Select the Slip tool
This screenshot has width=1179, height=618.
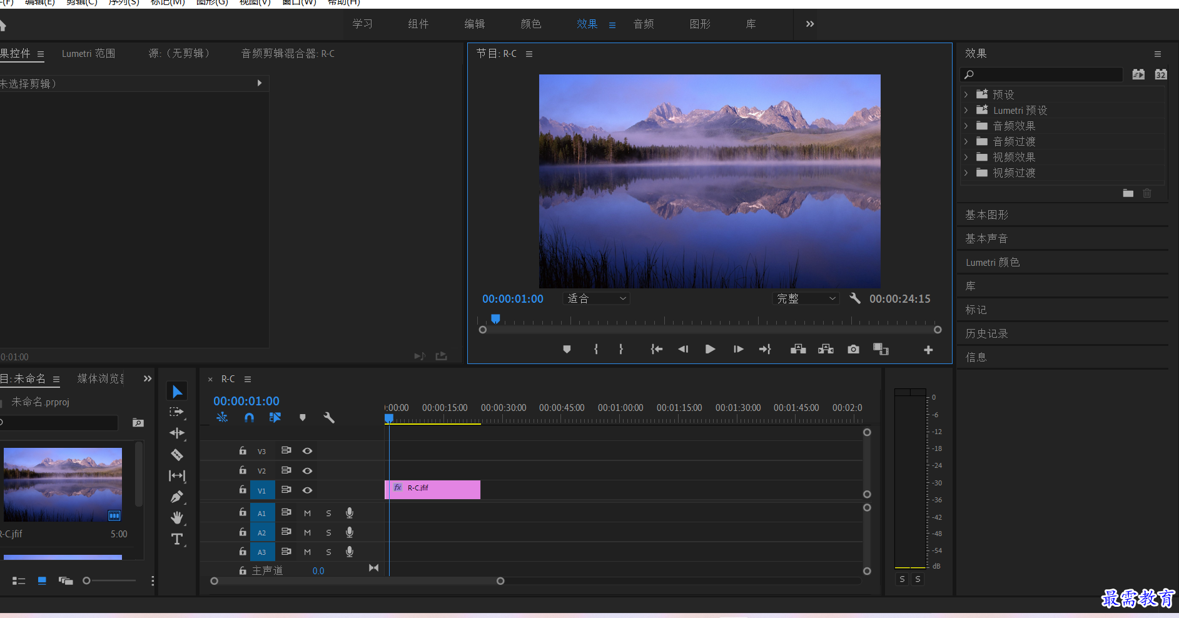pyautogui.click(x=177, y=476)
